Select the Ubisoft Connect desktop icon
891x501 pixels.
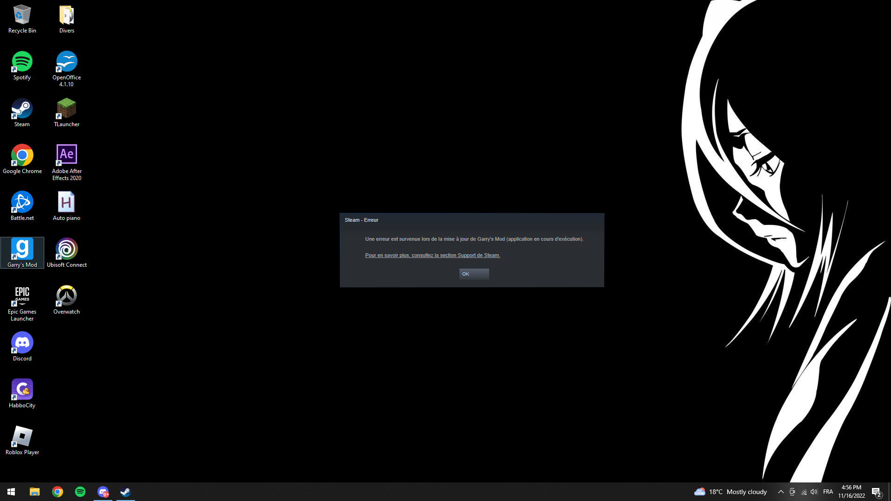[66, 253]
